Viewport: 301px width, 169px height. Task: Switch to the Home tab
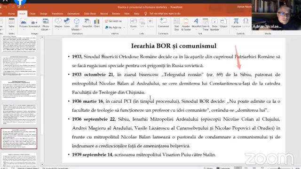[x=11, y=14]
